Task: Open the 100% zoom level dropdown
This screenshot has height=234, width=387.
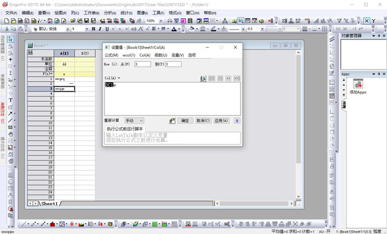Action: click(x=161, y=21)
